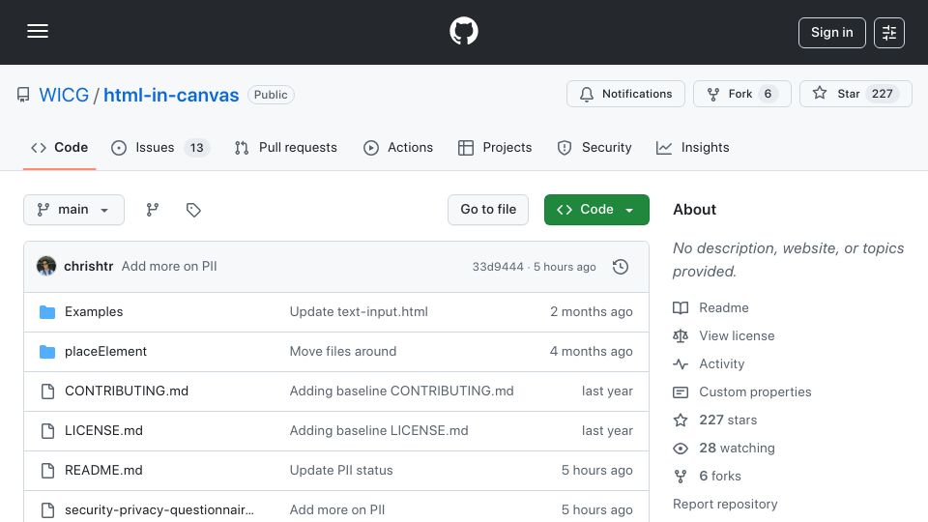This screenshot has height=522, width=928.
Task: Click the README.md file icon
Action: click(x=48, y=471)
